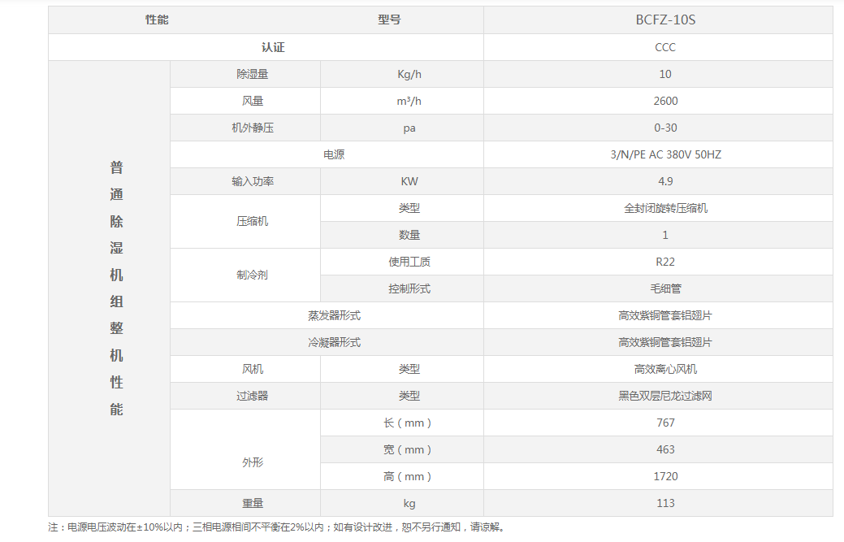The height and width of the screenshot is (542, 844).
Task: Click the 0-30 static pressure value
Action: (x=665, y=128)
